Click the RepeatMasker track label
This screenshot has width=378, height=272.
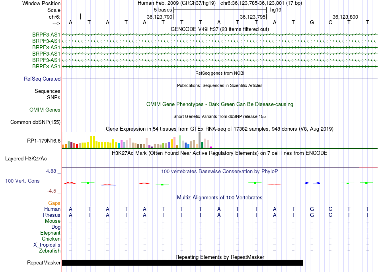(44, 262)
